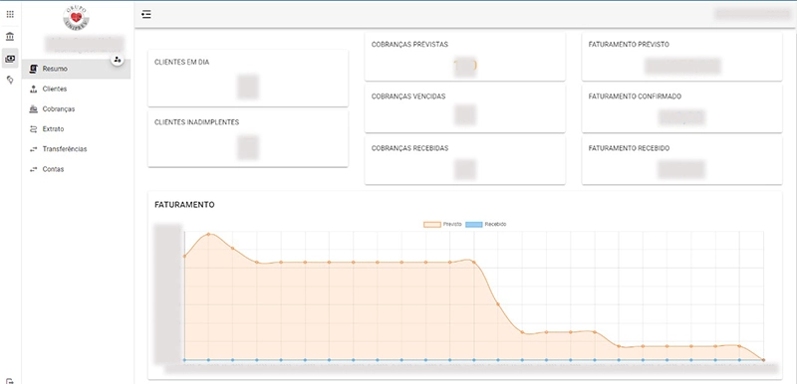Click the arrows icon beside Transferências
The width and height of the screenshot is (797, 384).
(x=34, y=149)
